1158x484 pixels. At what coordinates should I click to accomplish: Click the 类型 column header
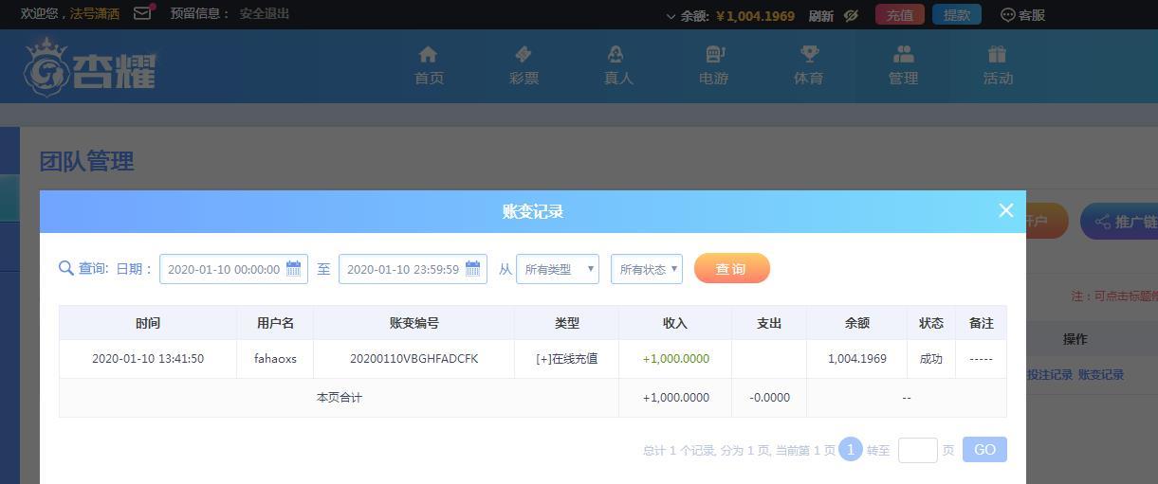point(567,323)
